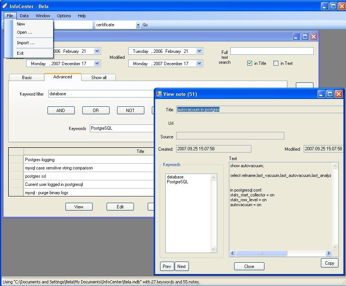Expand the Modified start date picker
The height and width of the screenshot is (286, 346).
199,51
